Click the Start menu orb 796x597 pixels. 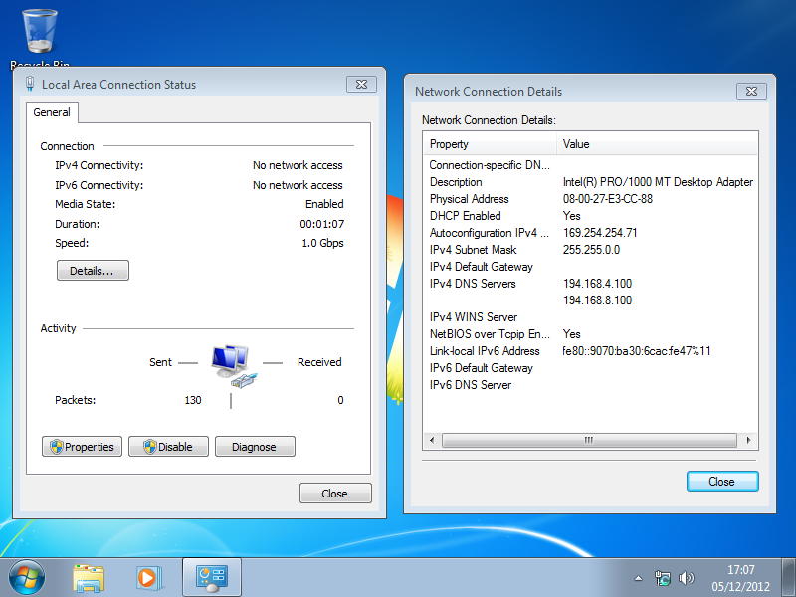(27, 577)
